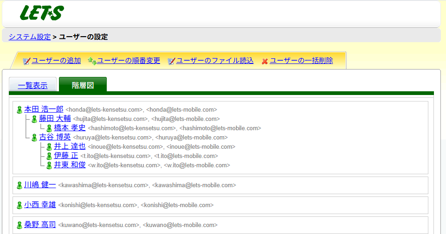Viewport: 446px width, 234px height.
Task: Open ユーザーのファイル読込 link
Action: coord(215,61)
